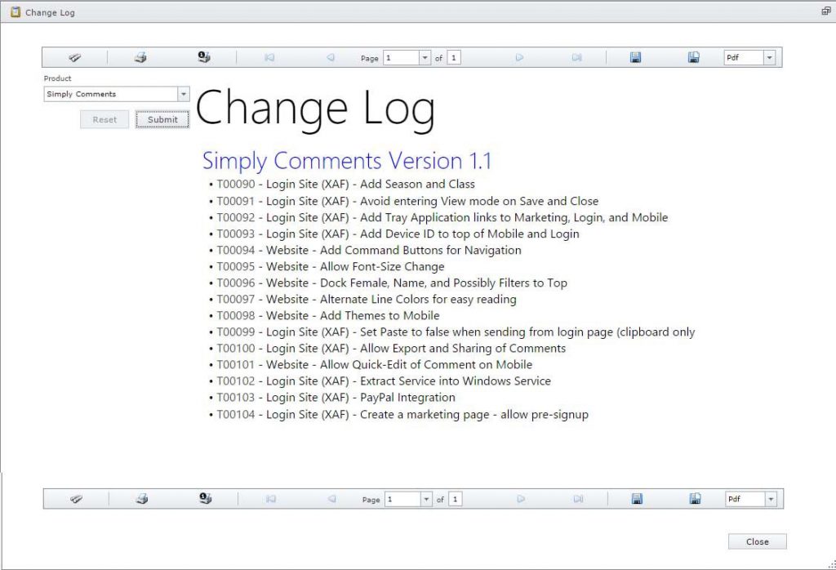Click the window resize grip corner
The width and height of the screenshot is (836, 570).
(832, 565)
